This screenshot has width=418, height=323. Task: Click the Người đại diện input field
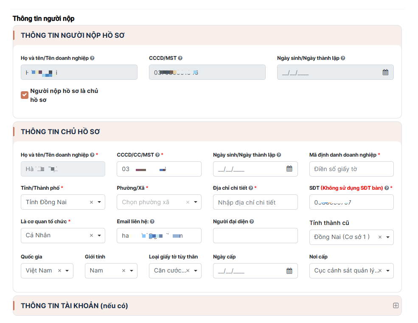click(x=255, y=236)
